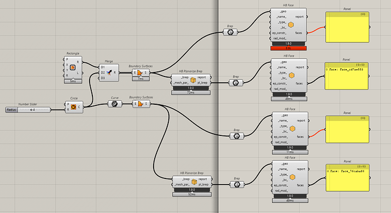This screenshot has height=213, width=391.
Task: Click the D3 input of Merge
Action: (x=103, y=78)
